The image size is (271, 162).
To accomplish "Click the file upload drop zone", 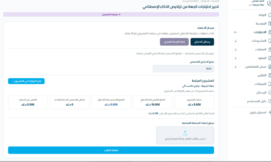I will [185, 135].
